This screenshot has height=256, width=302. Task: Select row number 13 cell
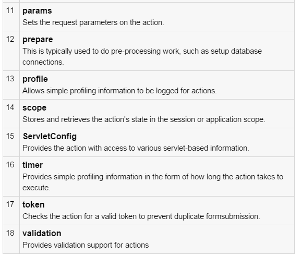tap(11, 85)
